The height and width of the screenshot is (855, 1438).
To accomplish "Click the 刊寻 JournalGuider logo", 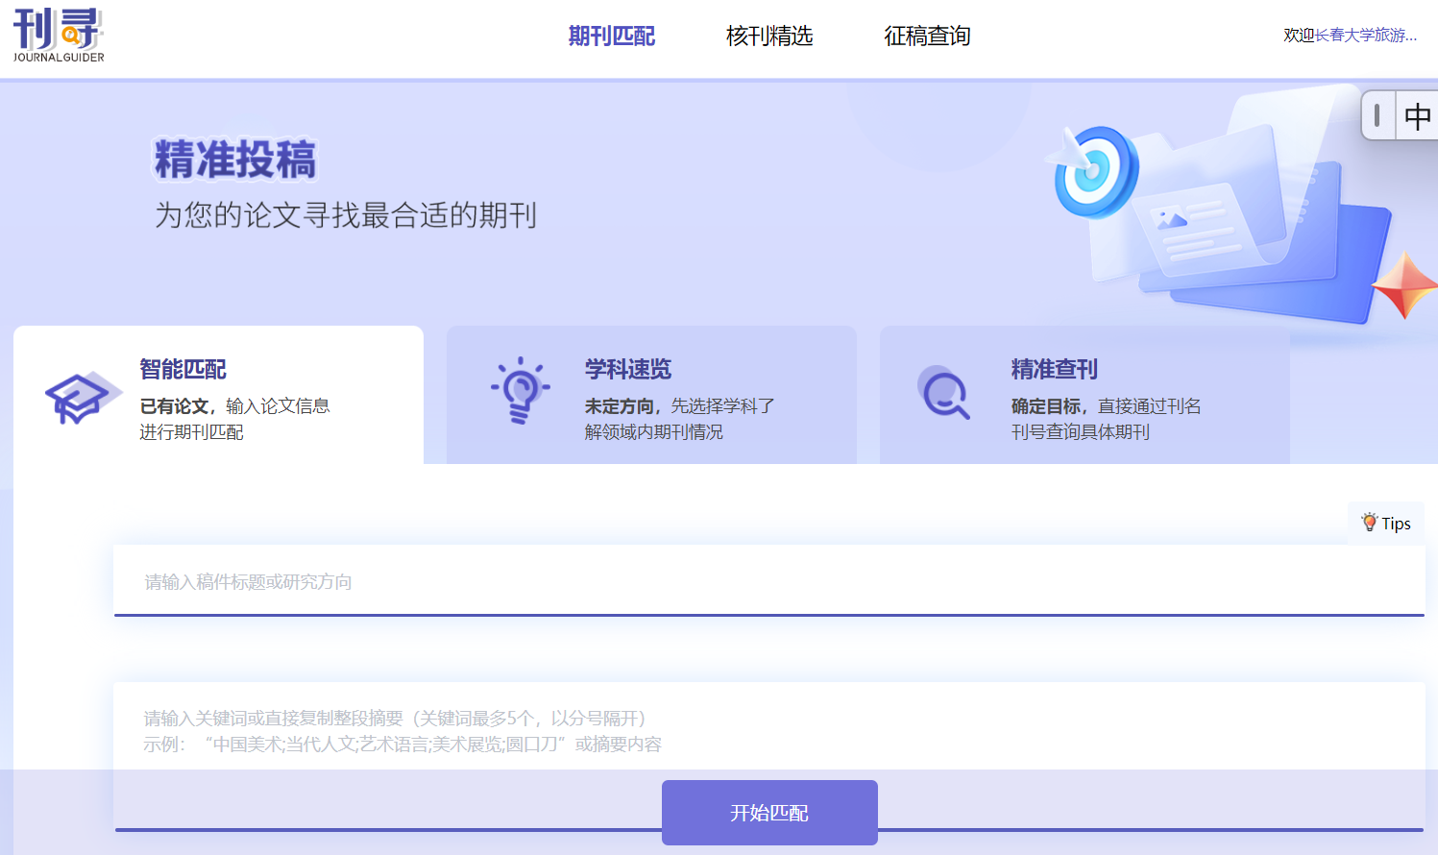I will click(x=59, y=36).
